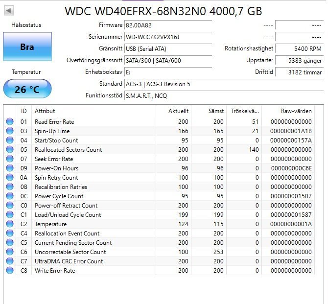Click the status orb for Current Pending Sector Count
Image resolution: width=328 pixels, height=304 pixels.
click(10, 242)
